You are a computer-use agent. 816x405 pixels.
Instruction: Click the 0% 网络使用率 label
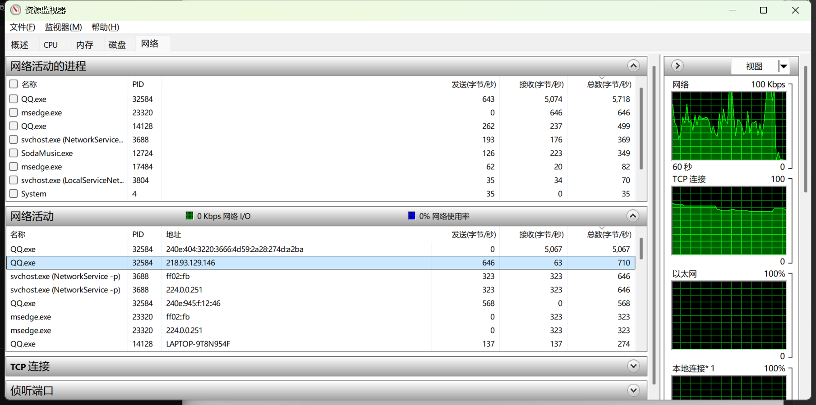tap(444, 216)
